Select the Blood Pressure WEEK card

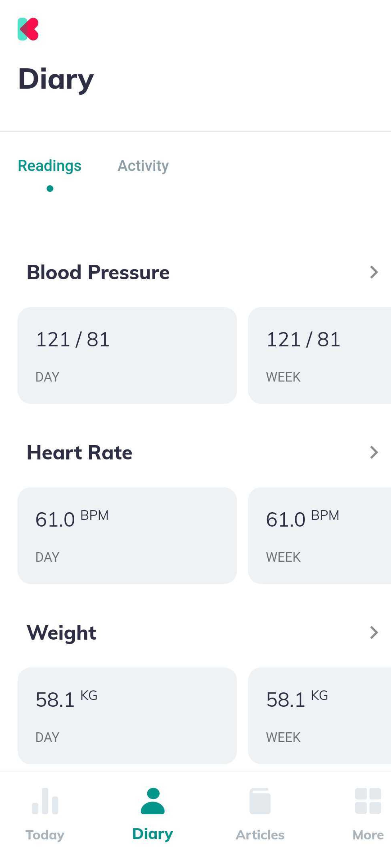[x=319, y=356]
